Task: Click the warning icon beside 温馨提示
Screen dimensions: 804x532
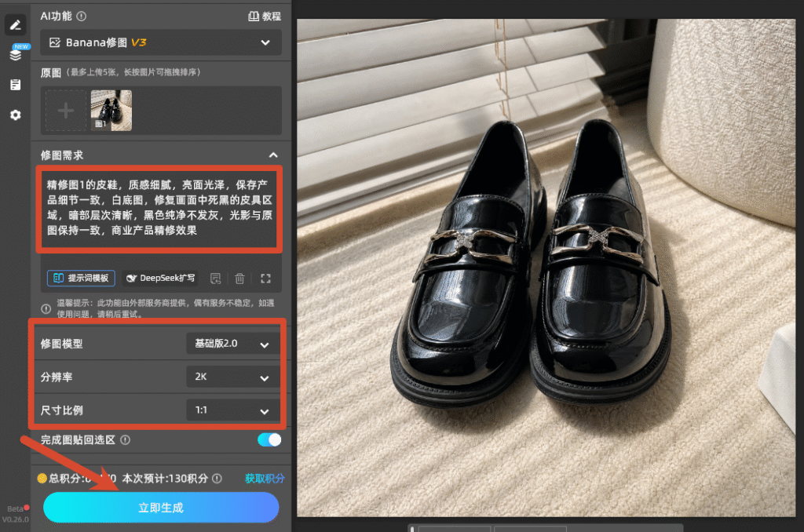Action: point(46,308)
